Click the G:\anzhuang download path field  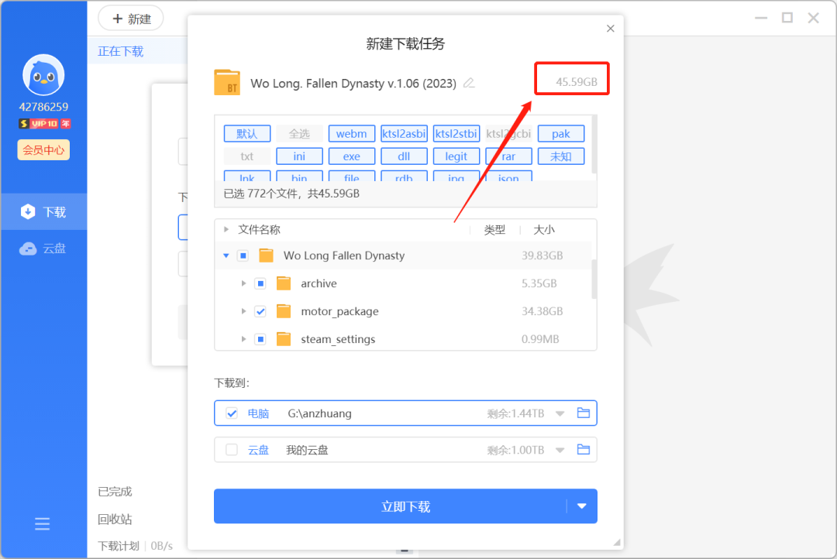click(x=320, y=413)
